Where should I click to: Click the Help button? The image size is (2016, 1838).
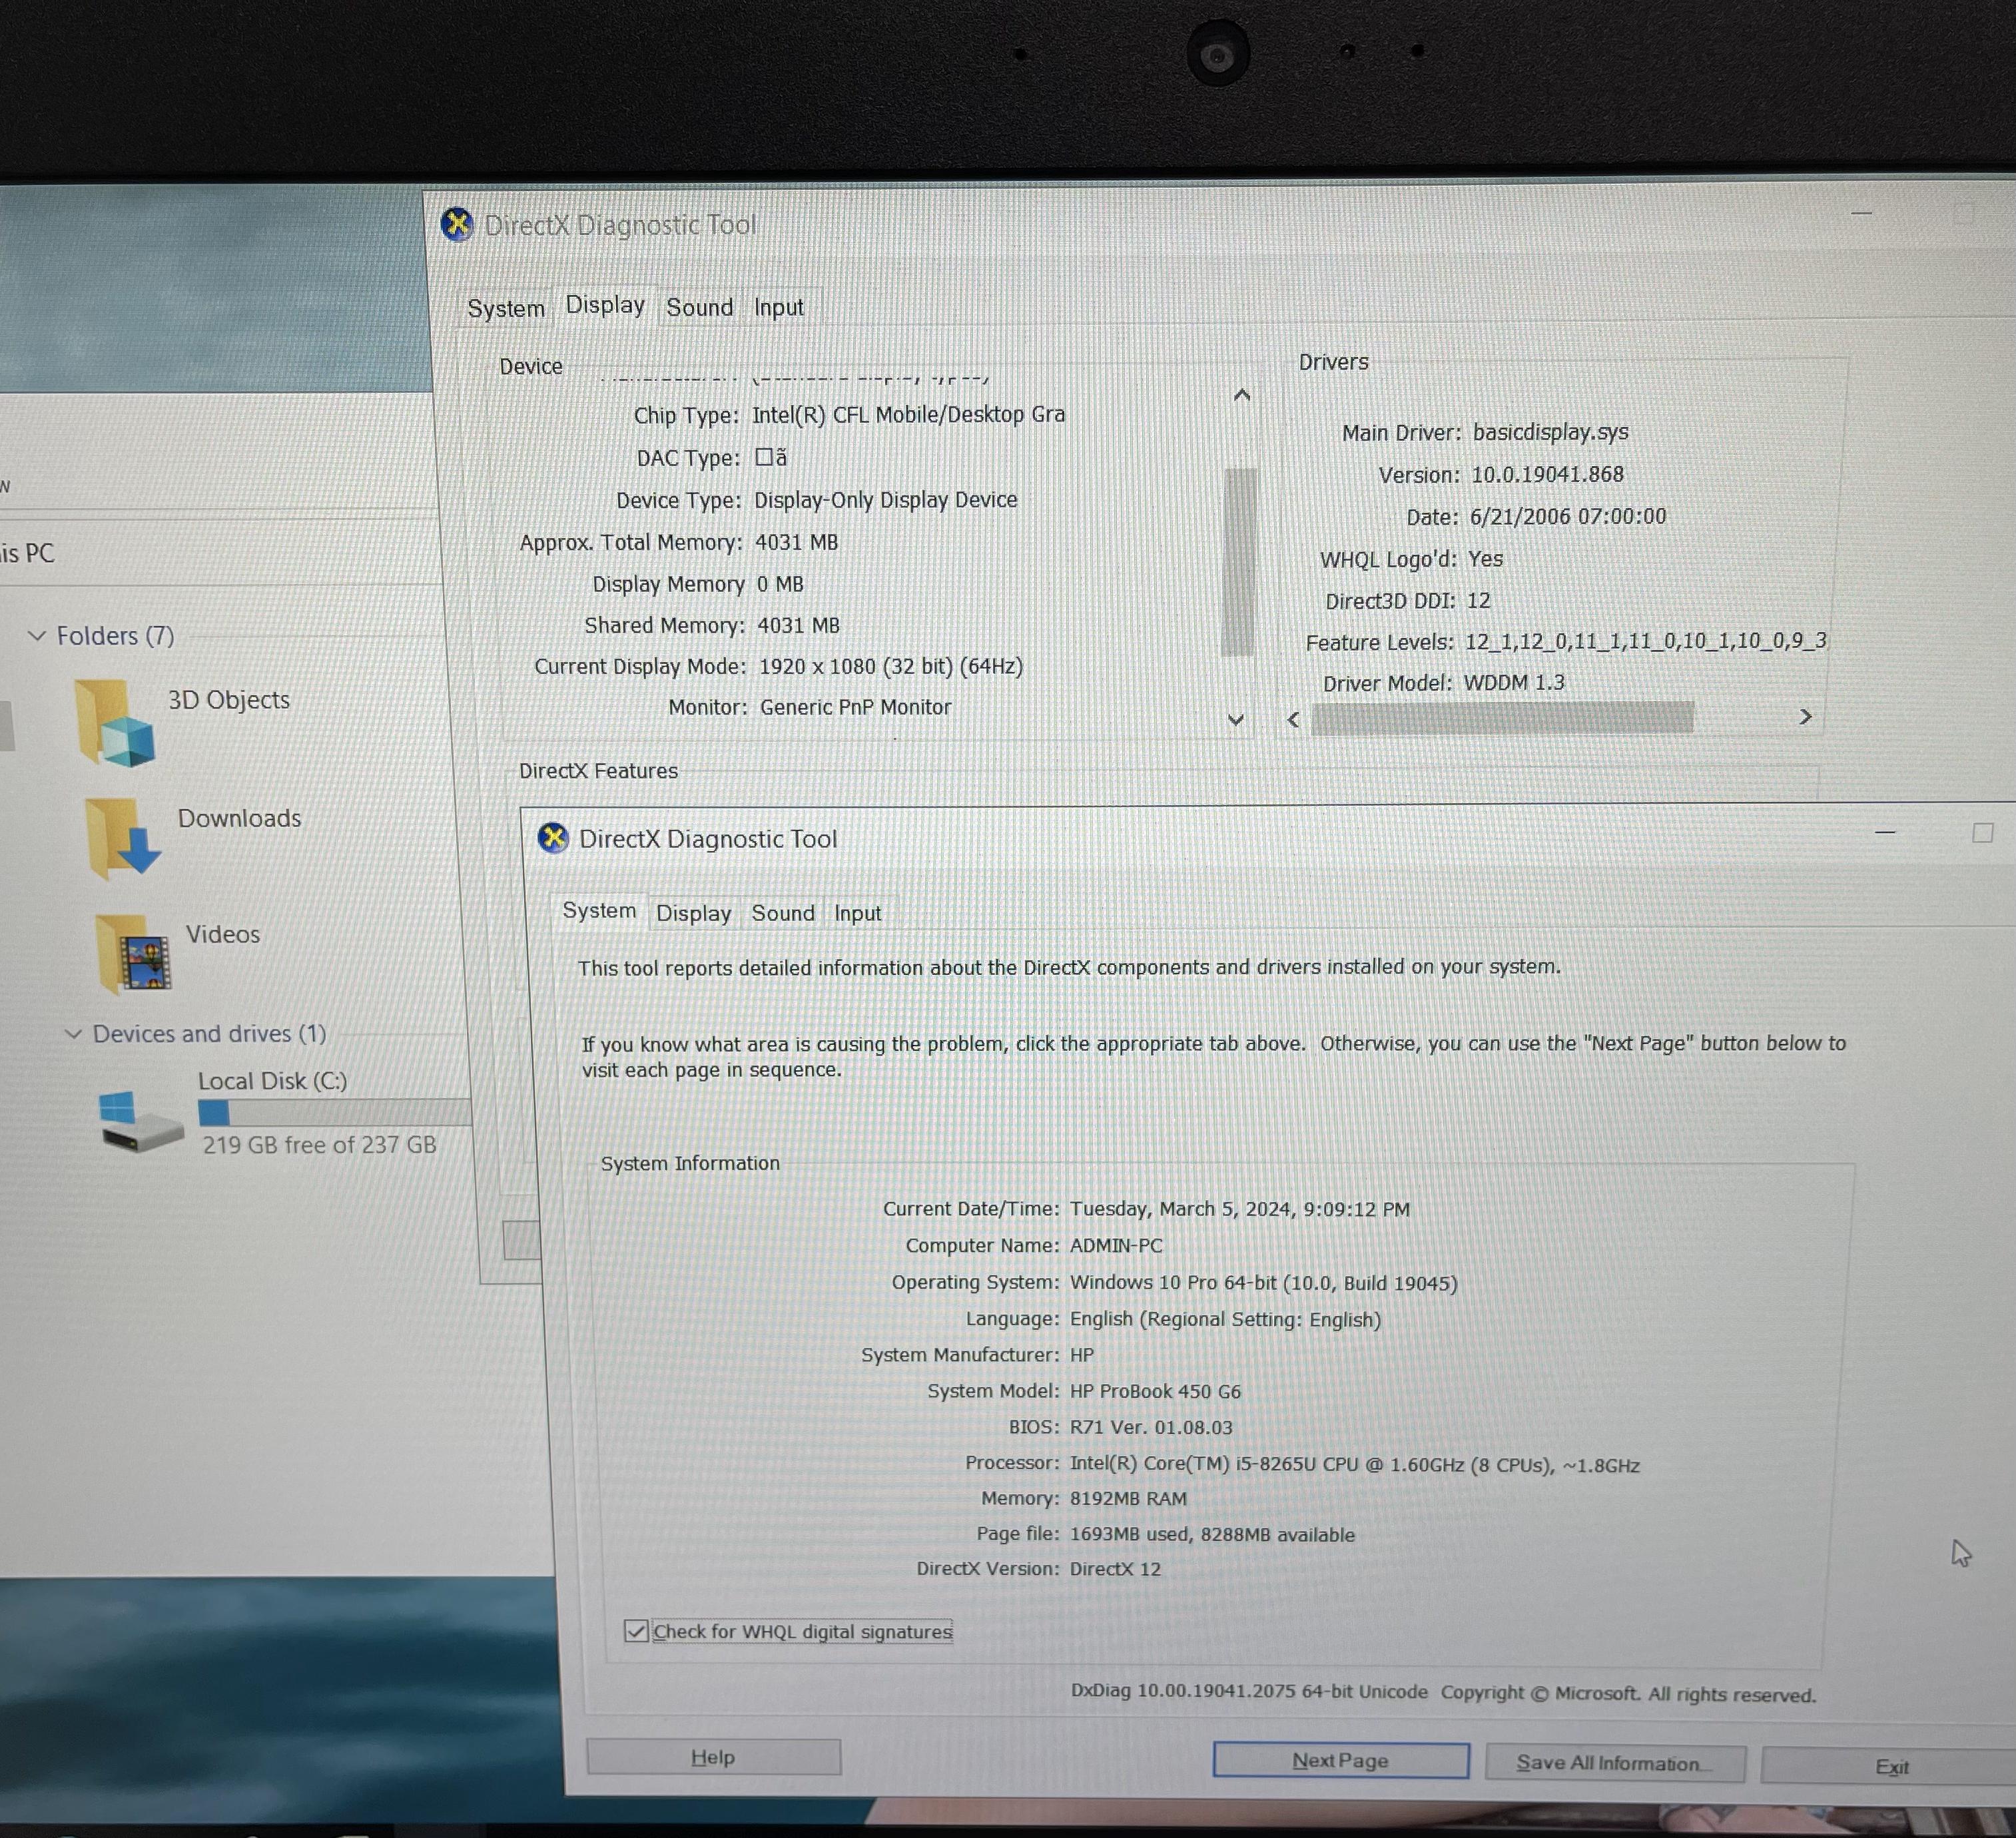pyautogui.click(x=713, y=1757)
